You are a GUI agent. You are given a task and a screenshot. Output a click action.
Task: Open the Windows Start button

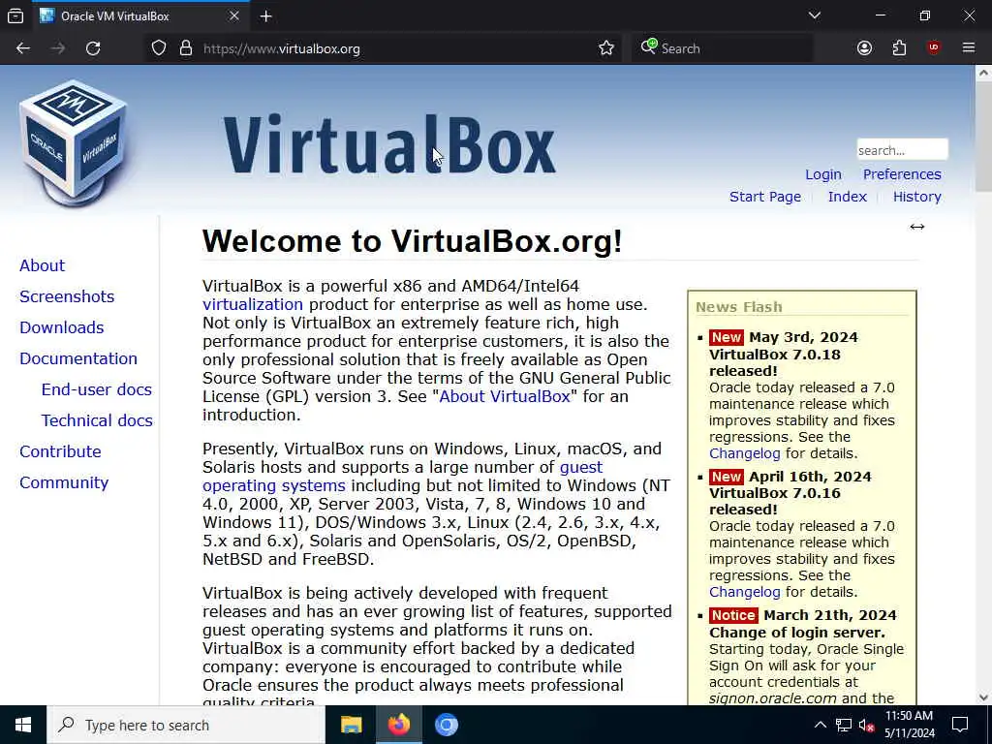click(x=23, y=725)
